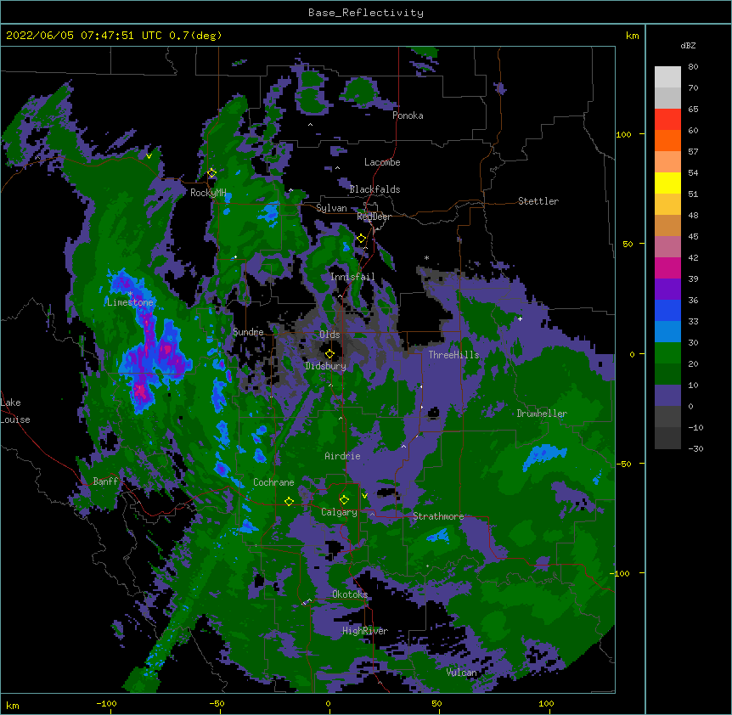The width and height of the screenshot is (732, 715).
Task: Click the km unit label at top right
Action: coord(632,36)
